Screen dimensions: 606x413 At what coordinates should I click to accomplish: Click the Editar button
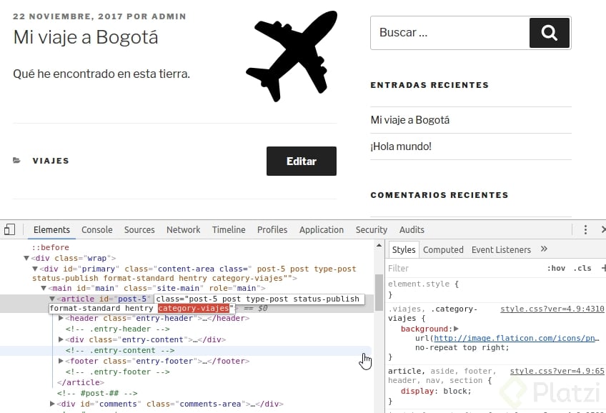click(302, 161)
